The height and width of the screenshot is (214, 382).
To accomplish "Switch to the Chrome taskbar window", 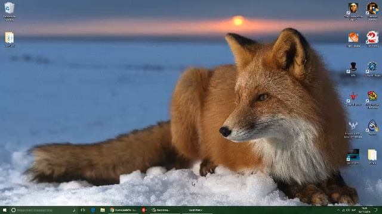I will [x=123, y=210].
